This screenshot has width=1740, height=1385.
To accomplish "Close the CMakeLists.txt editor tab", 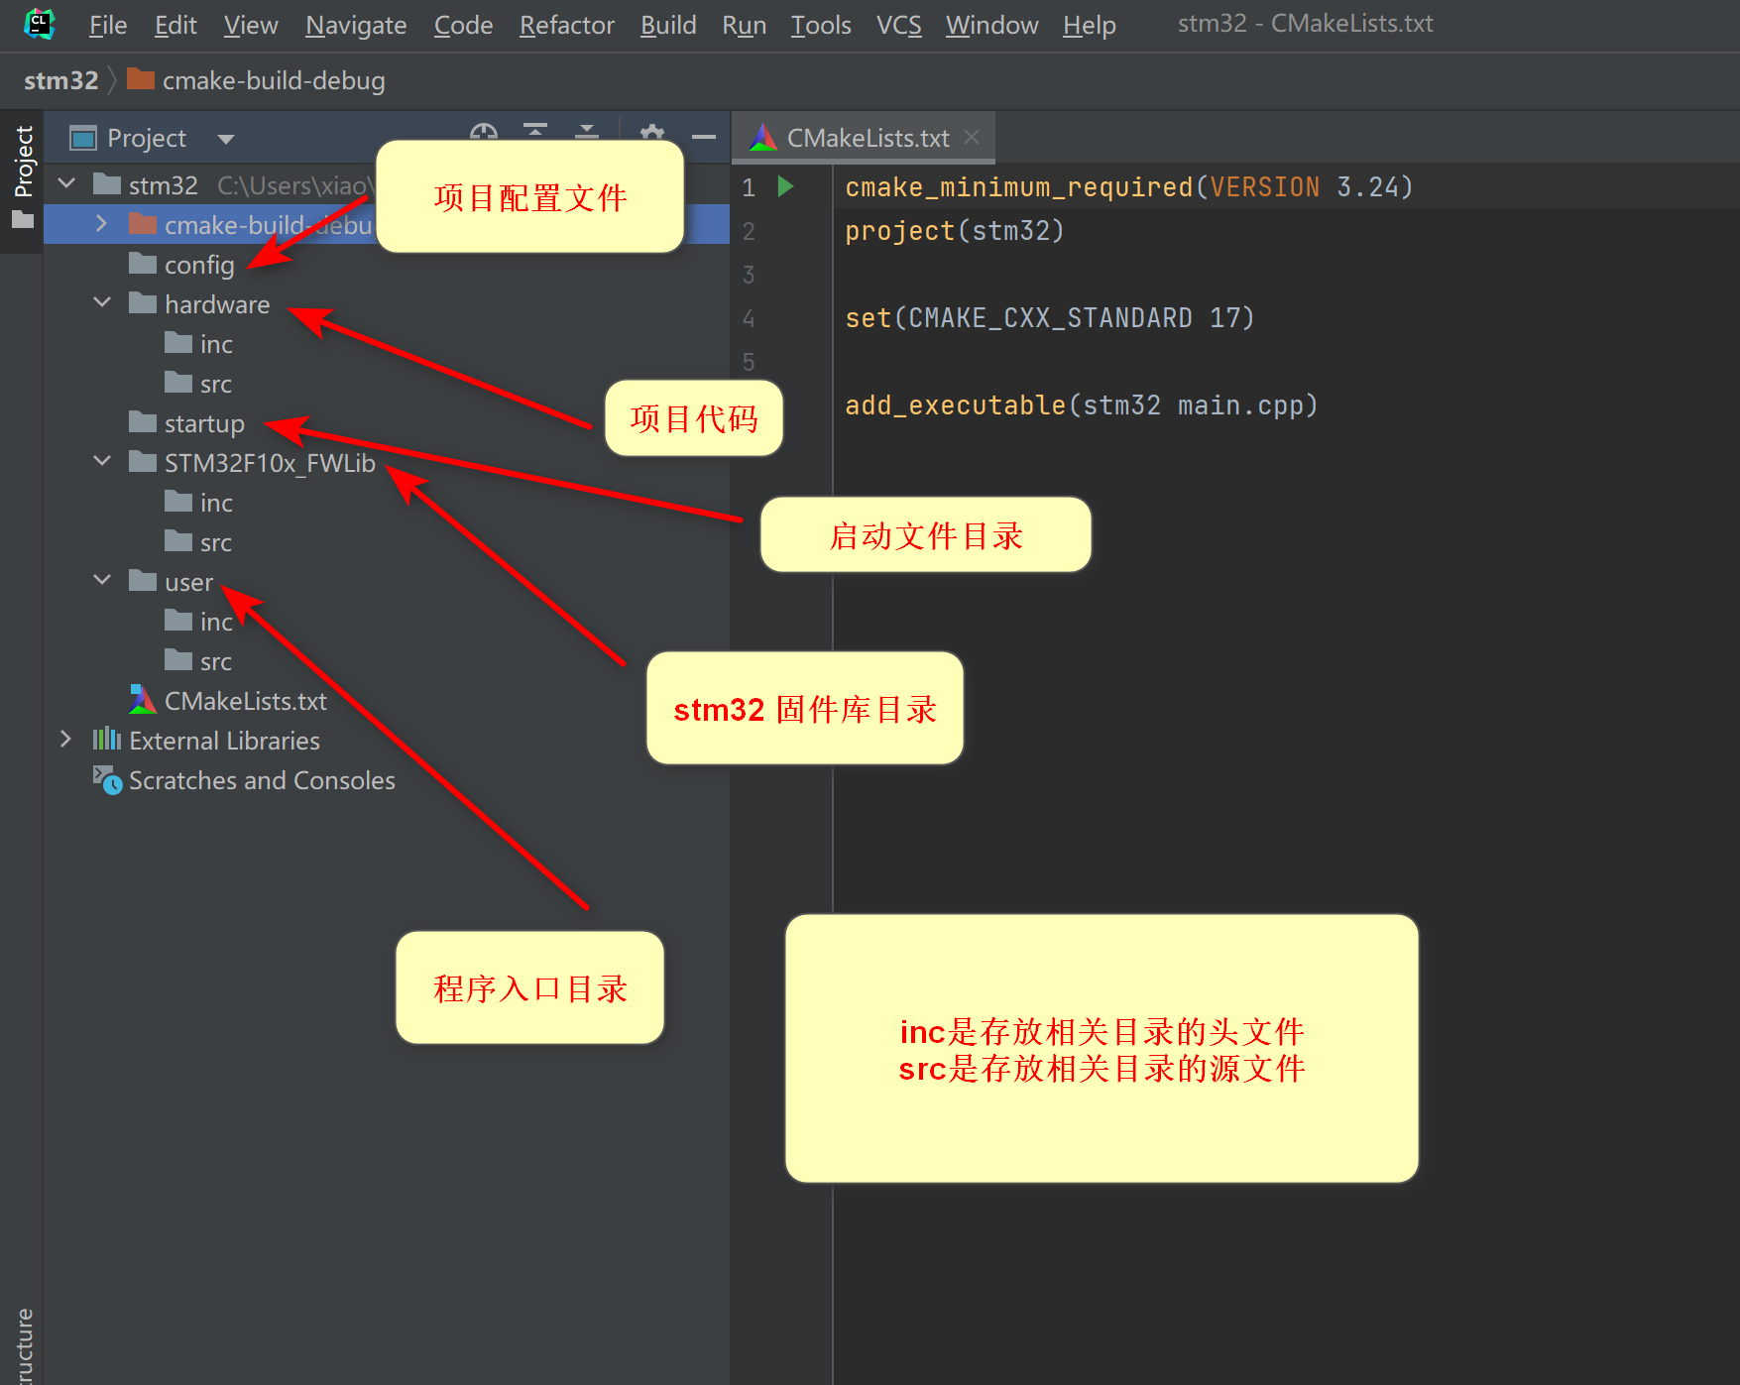I will (x=972, y=137).
